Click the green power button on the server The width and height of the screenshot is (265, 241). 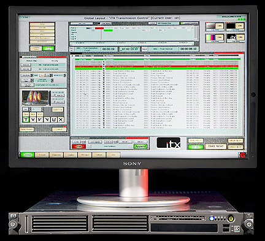coord(231,218)
